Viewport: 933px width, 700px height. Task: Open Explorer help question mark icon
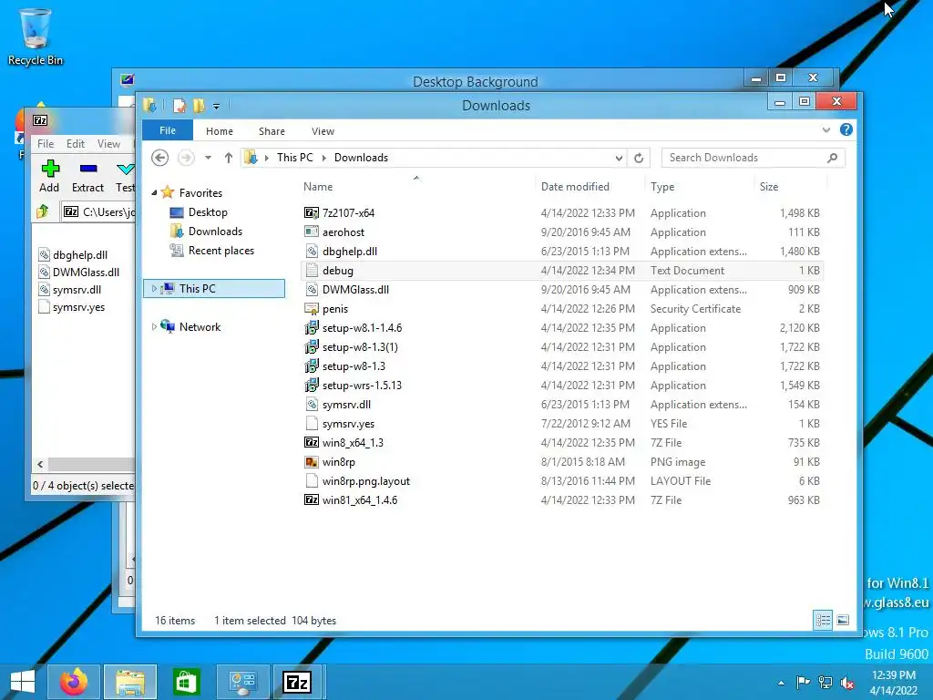[x=846, y=129]
